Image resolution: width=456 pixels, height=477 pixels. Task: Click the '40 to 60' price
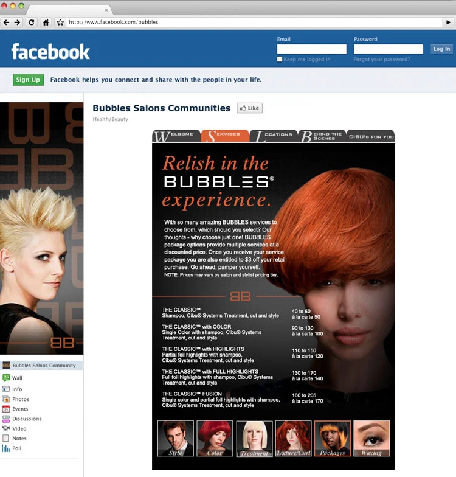[x=301, y=312]
